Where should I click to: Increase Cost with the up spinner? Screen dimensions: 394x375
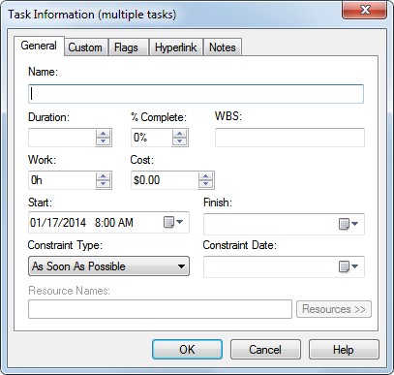pos(205,176)
